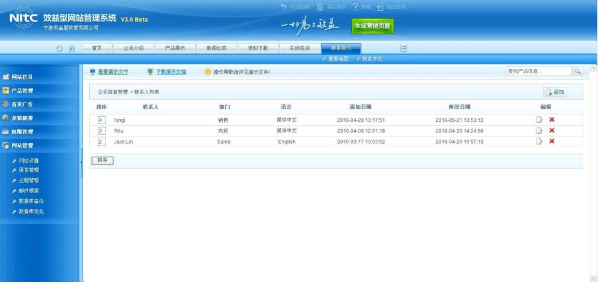Screen dimensions: 598x282
Task: Open 数据库优化 under 网站管理
Action: pos(31,211)
